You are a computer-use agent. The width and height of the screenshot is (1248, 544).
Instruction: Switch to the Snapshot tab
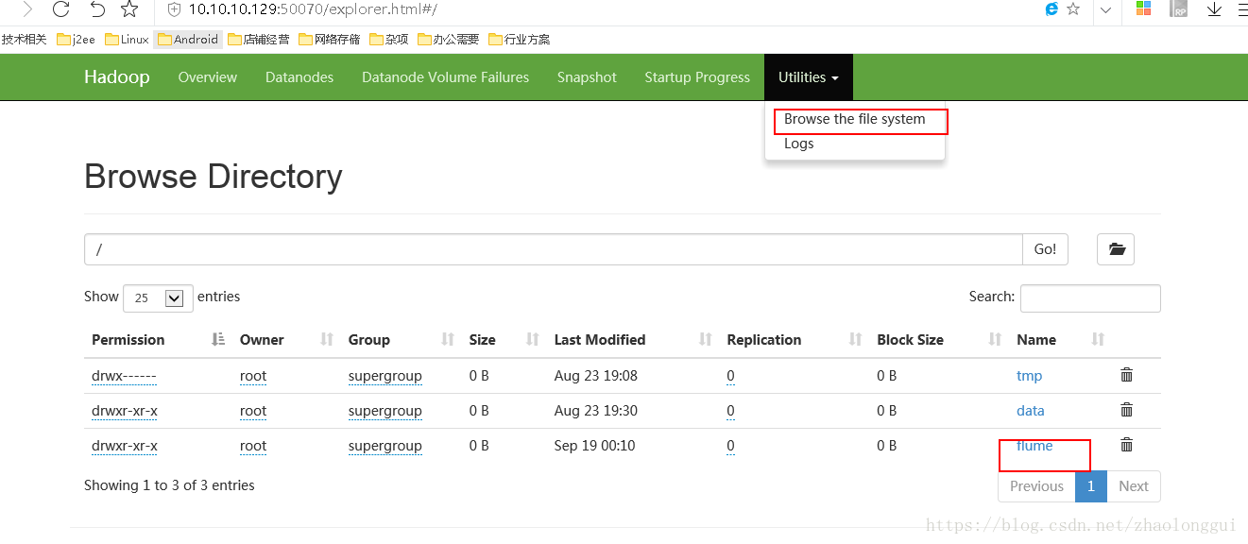tap(587, 77)
